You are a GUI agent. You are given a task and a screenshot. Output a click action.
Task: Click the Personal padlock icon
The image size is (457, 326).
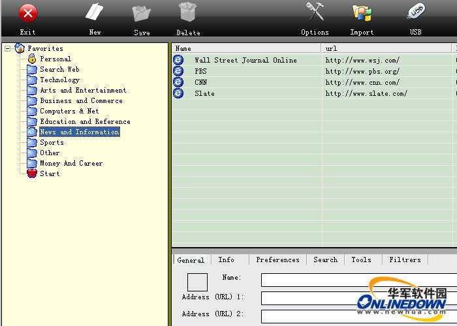(32, 59)
